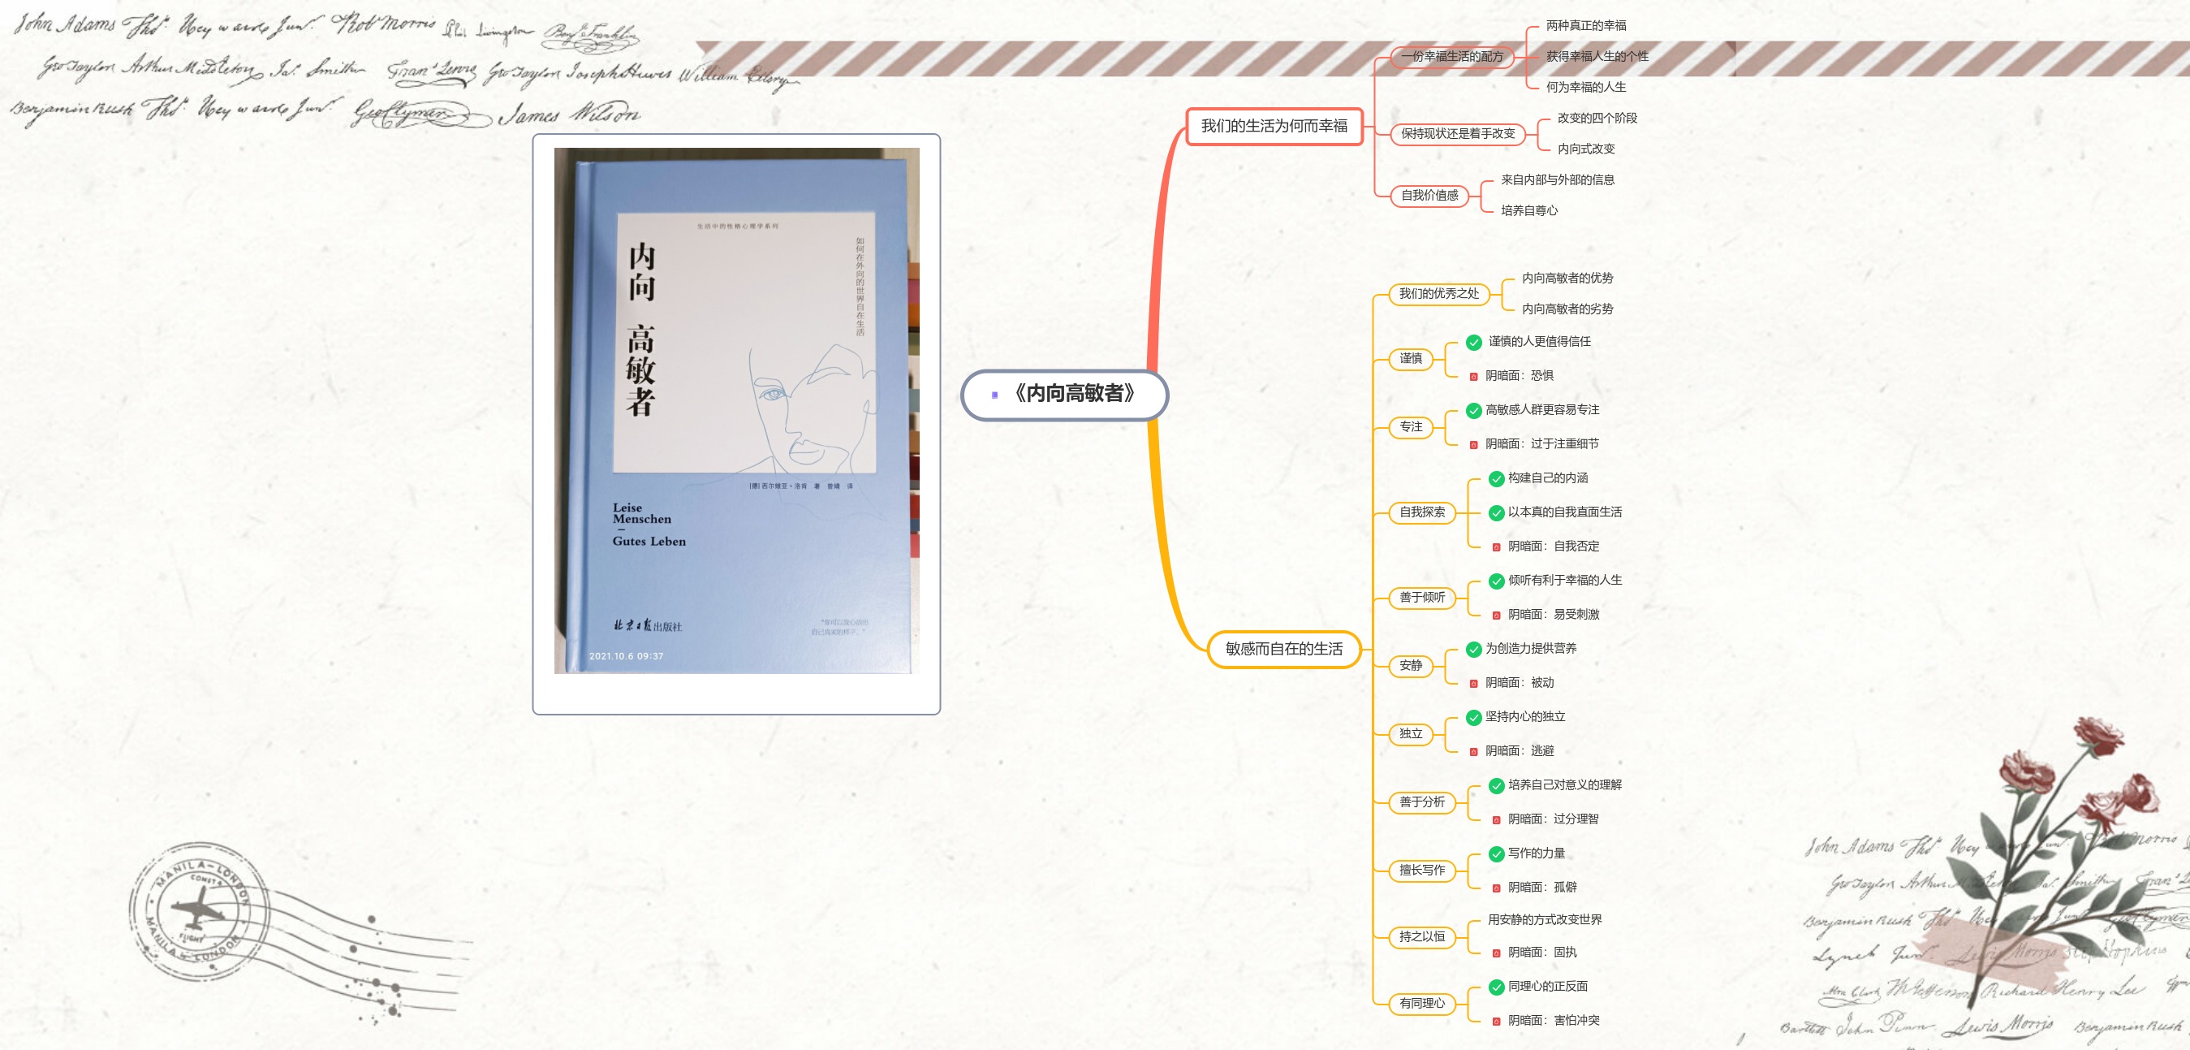Click the 用安静的方式改变世界 leaf text

[x=1544, y=920]
